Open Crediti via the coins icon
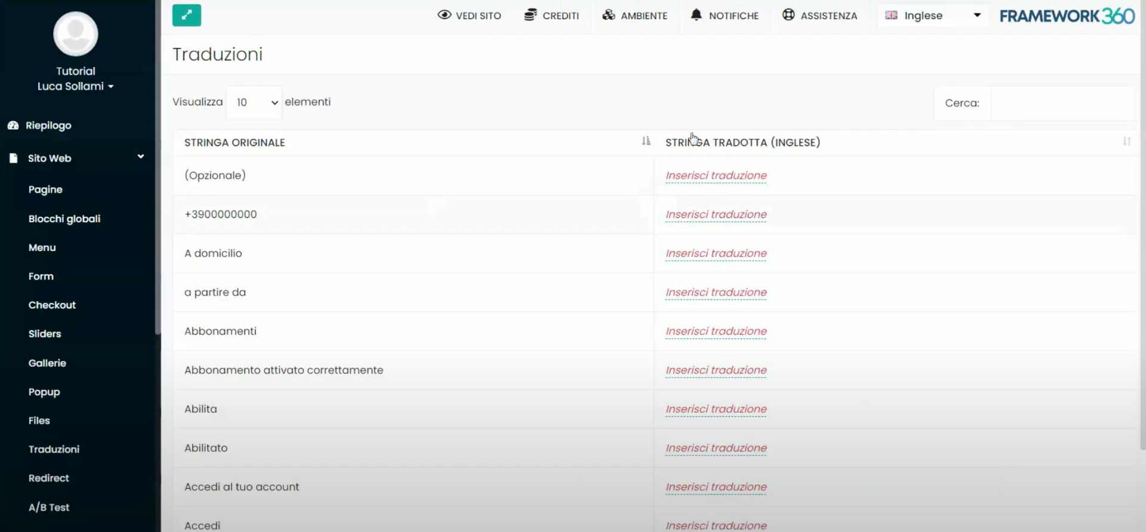1146x532 pixels. click(530, 15)
